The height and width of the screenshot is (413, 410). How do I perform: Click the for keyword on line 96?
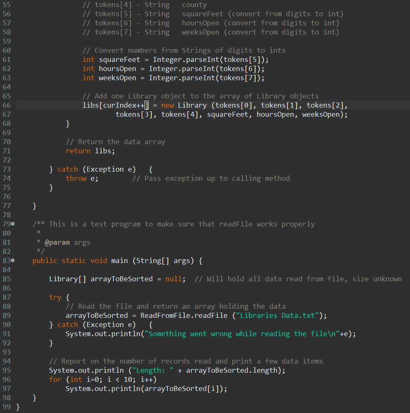[55, 379]
